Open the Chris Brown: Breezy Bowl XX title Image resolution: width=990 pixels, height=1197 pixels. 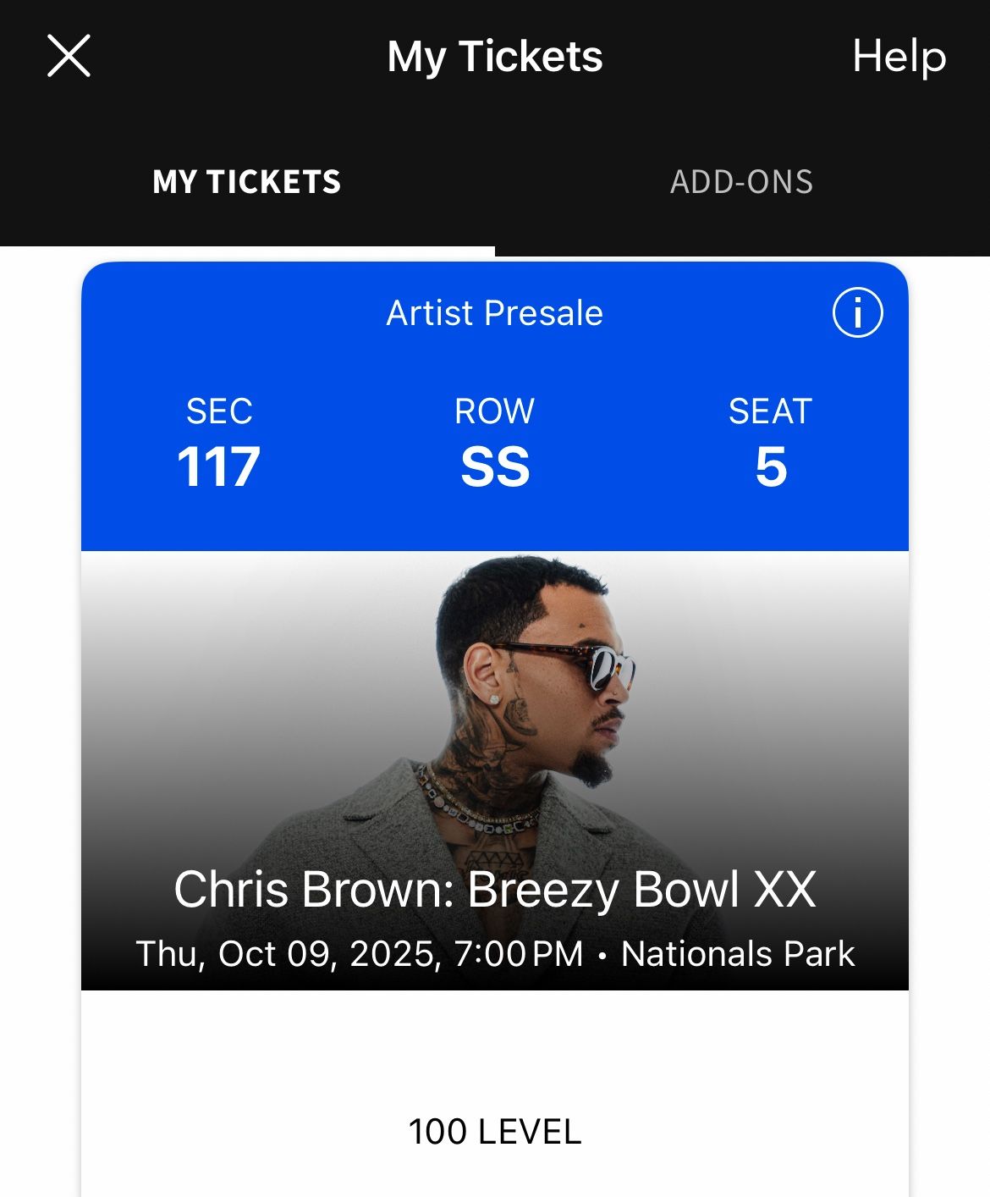[x=495, y=890]
